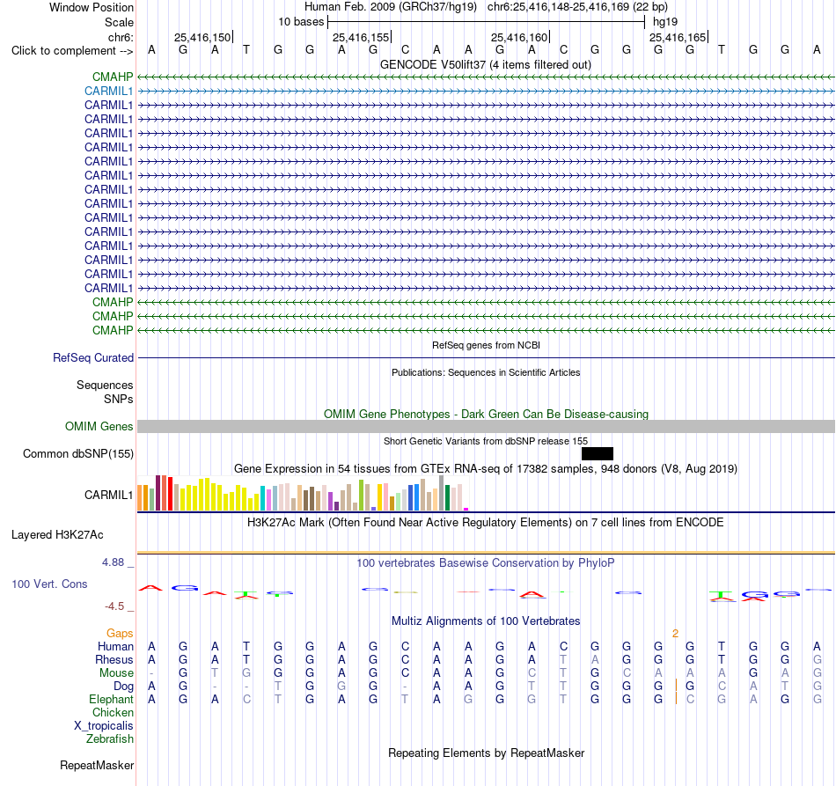Open the black dbSNP variant block
Screen dimensions: 836x786
point(598,454)
